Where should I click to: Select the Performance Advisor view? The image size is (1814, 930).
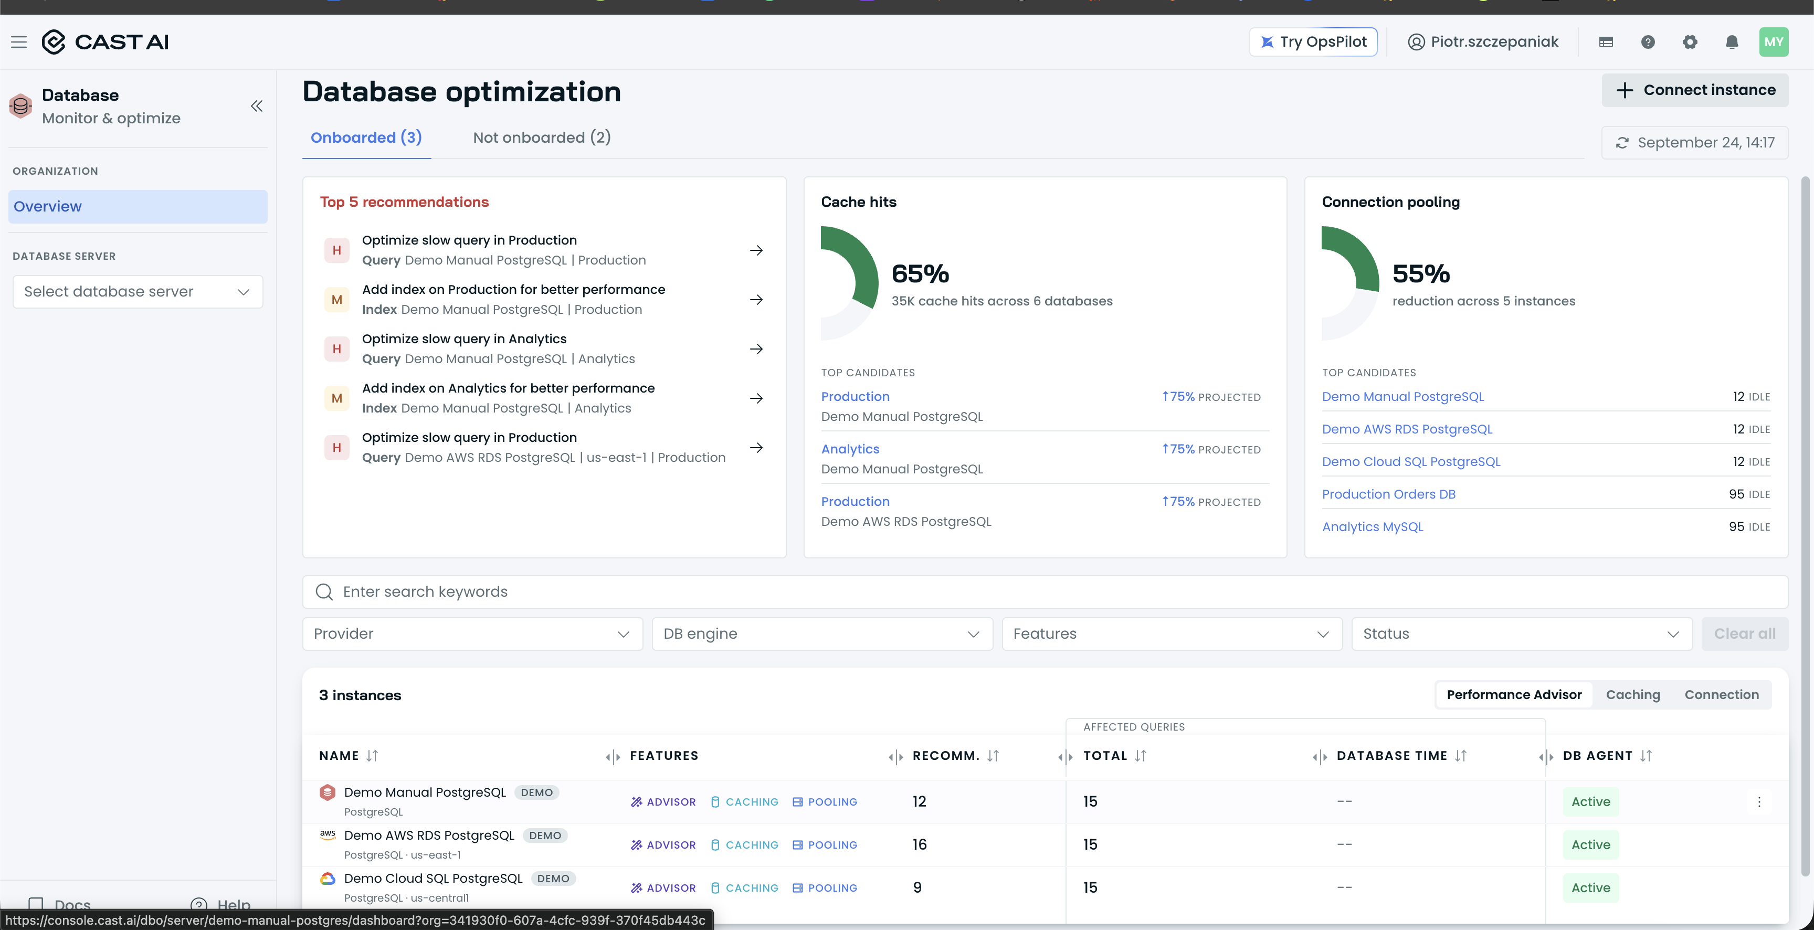[1514, 695]
